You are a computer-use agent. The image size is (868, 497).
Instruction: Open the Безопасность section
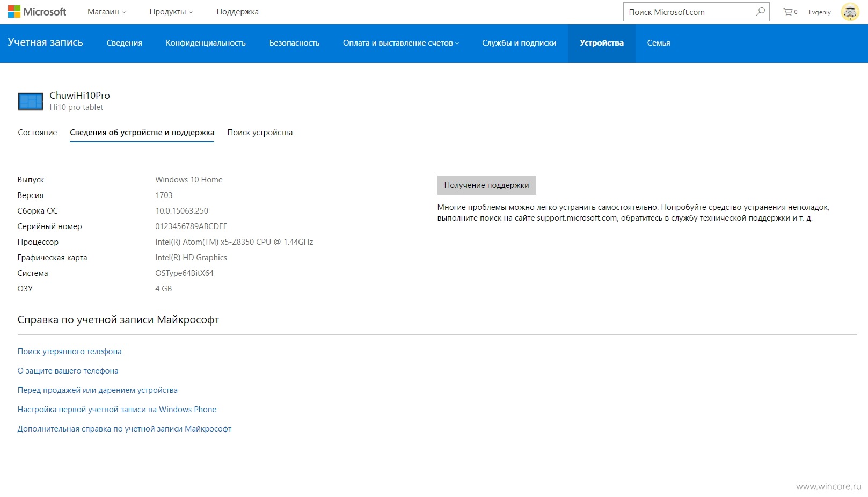point(294,43)
